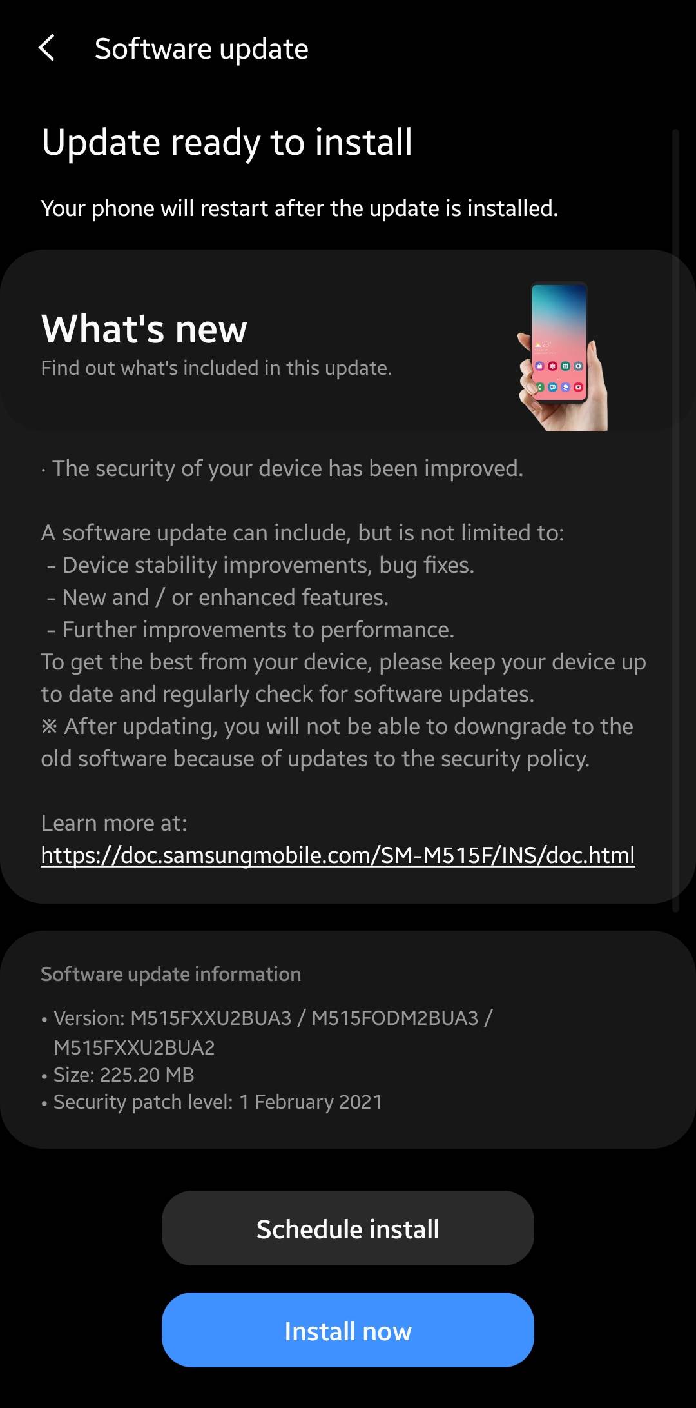696x1408 pixels.
Task: Tap the back arrow icon
Action: tap(46, 48)
